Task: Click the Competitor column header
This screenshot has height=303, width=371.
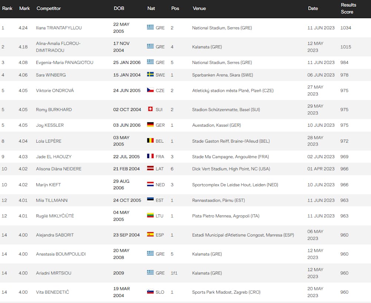Action: pos(49,9)
